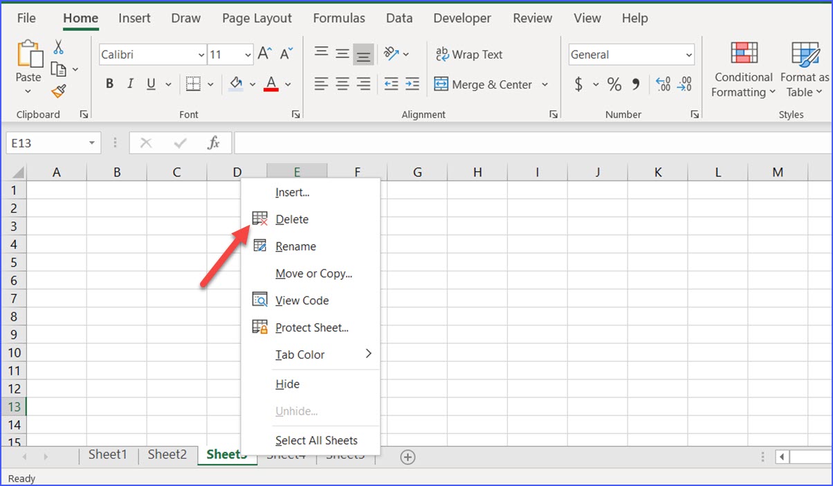The image size is (833, 486).
Task: Click the Insert Function fx button
Action: (x=214, y=143)
